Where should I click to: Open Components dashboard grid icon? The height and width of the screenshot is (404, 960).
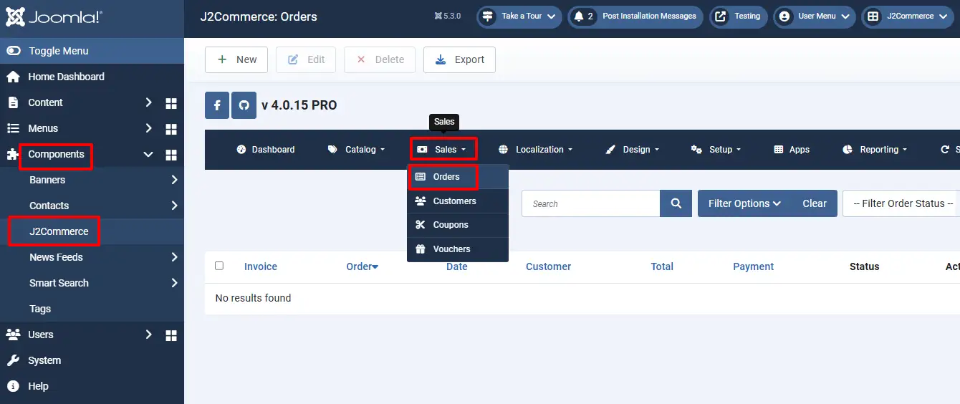point(171,155)
